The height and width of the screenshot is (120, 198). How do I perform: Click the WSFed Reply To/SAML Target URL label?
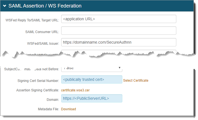tap(32, 20)
